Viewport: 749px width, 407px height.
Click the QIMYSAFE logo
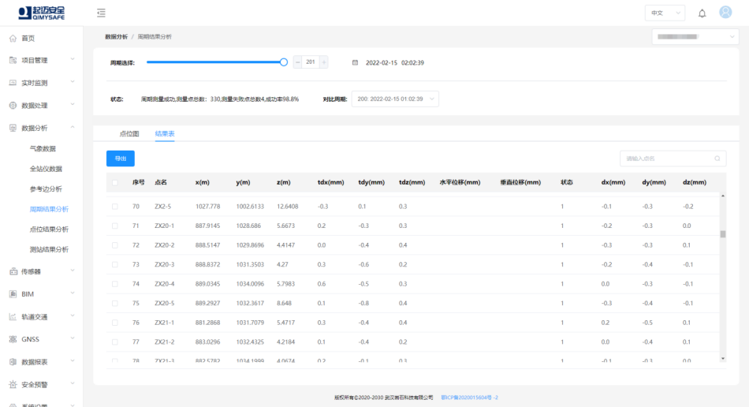[x=42, y=13]
